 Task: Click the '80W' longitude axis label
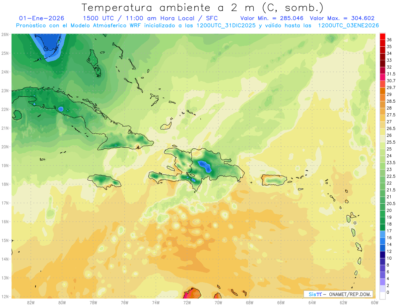pos(62,303)
